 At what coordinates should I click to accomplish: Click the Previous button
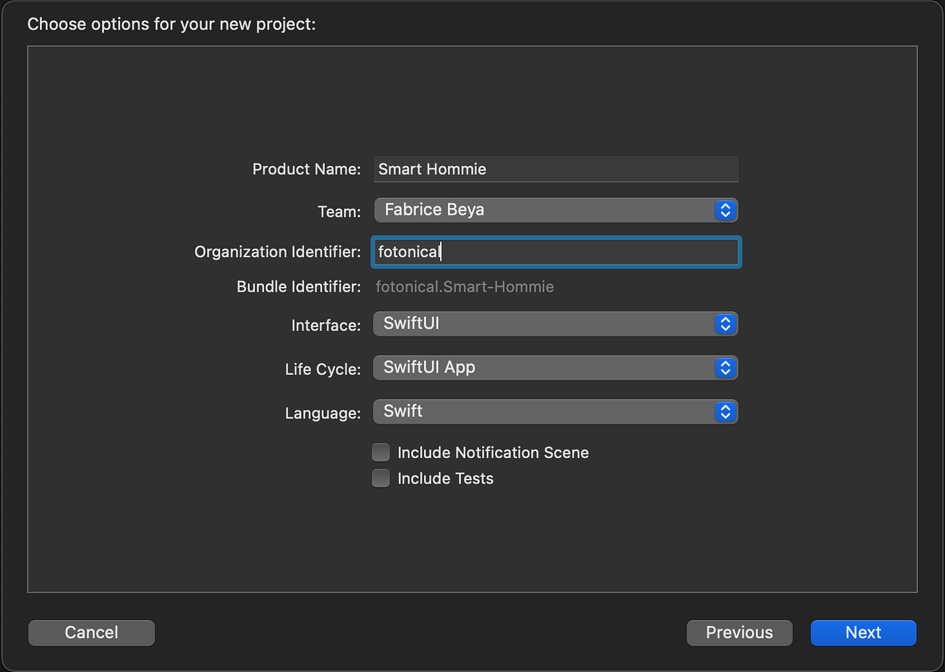point(739,633)
